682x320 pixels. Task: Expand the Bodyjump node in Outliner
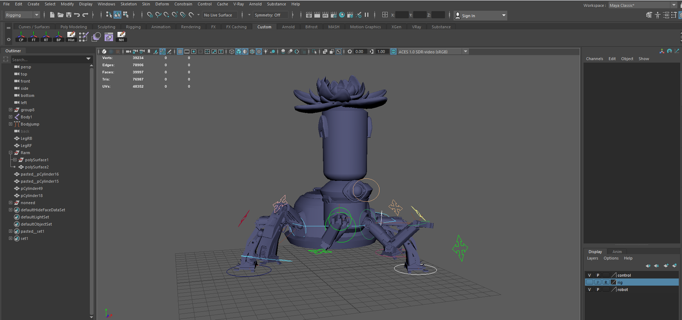click(11, 124)
